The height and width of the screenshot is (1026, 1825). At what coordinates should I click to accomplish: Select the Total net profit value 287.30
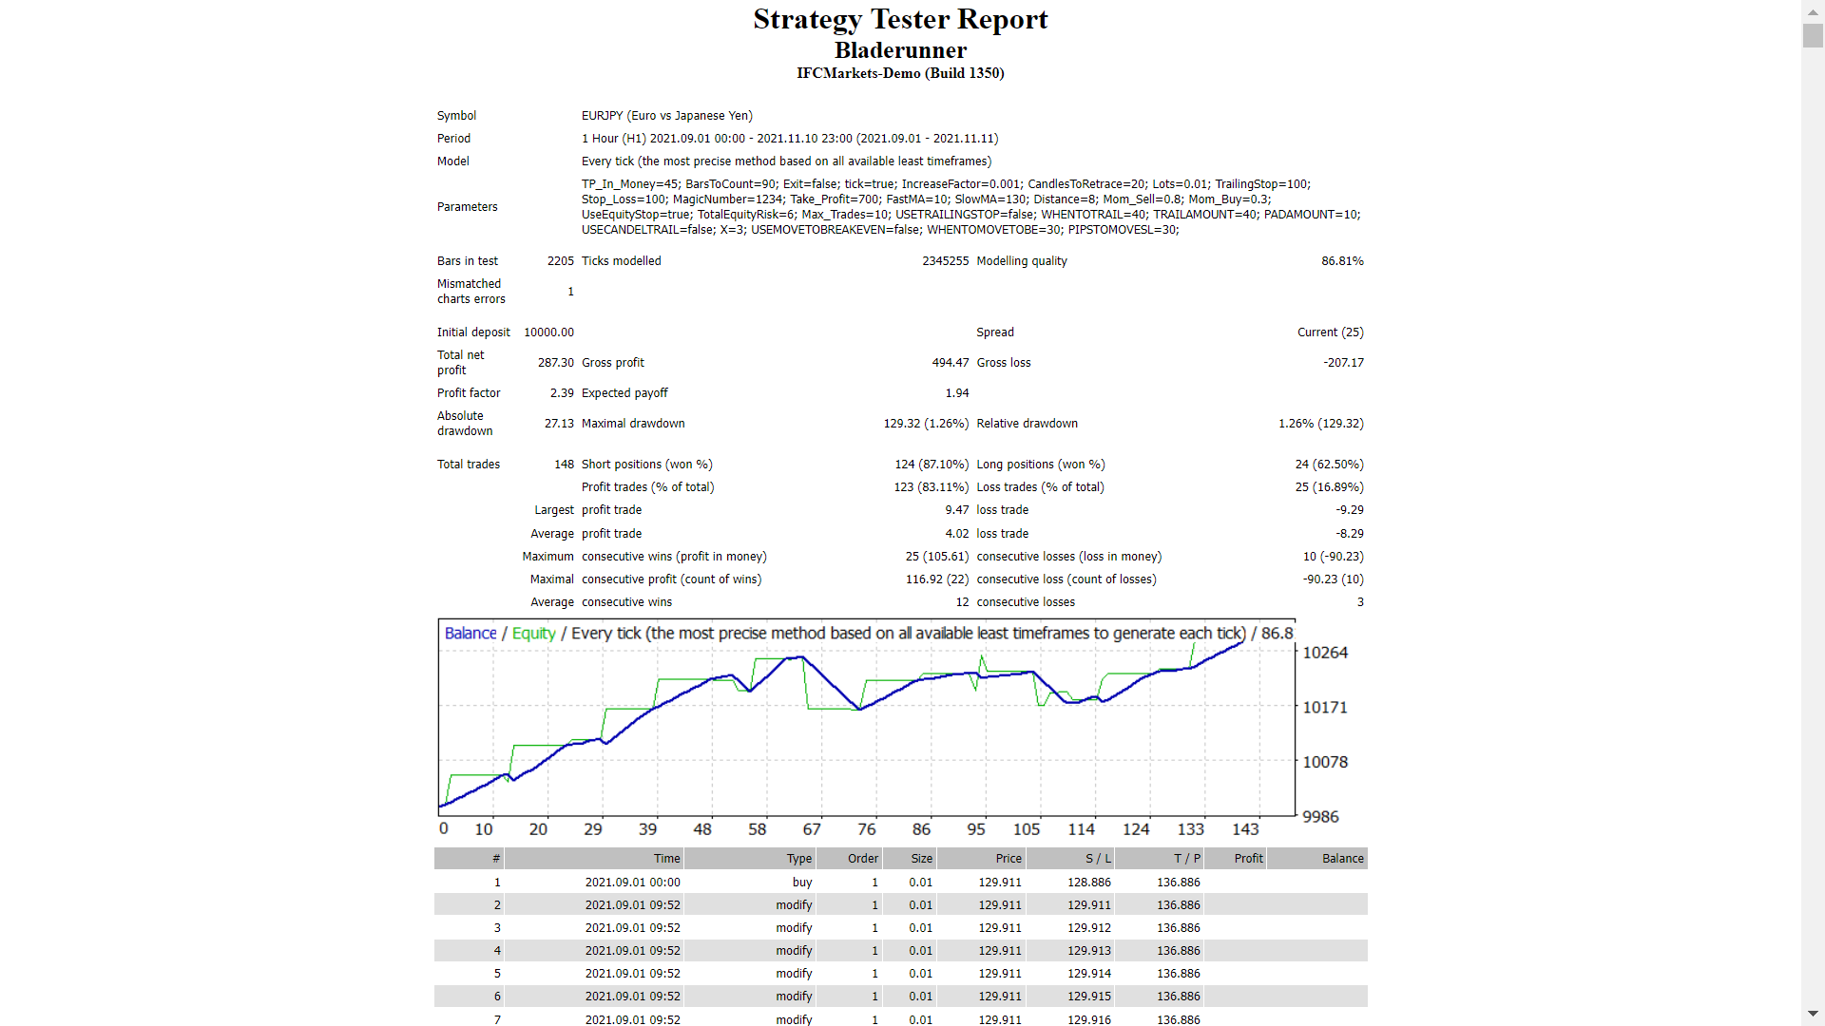pos(555,362)
